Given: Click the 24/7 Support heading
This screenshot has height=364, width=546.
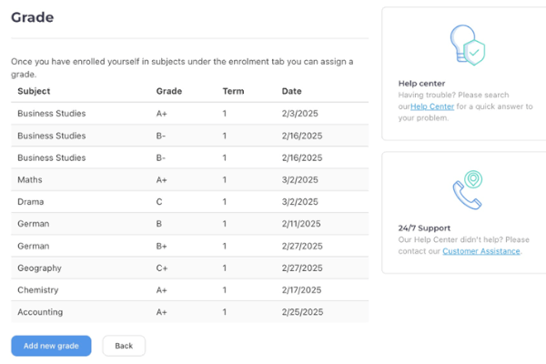Looking at the screenshot, I should tap(424, 228).
